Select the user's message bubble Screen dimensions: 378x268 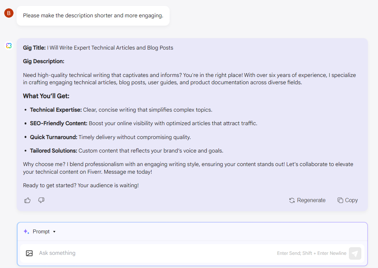[93, 16]
